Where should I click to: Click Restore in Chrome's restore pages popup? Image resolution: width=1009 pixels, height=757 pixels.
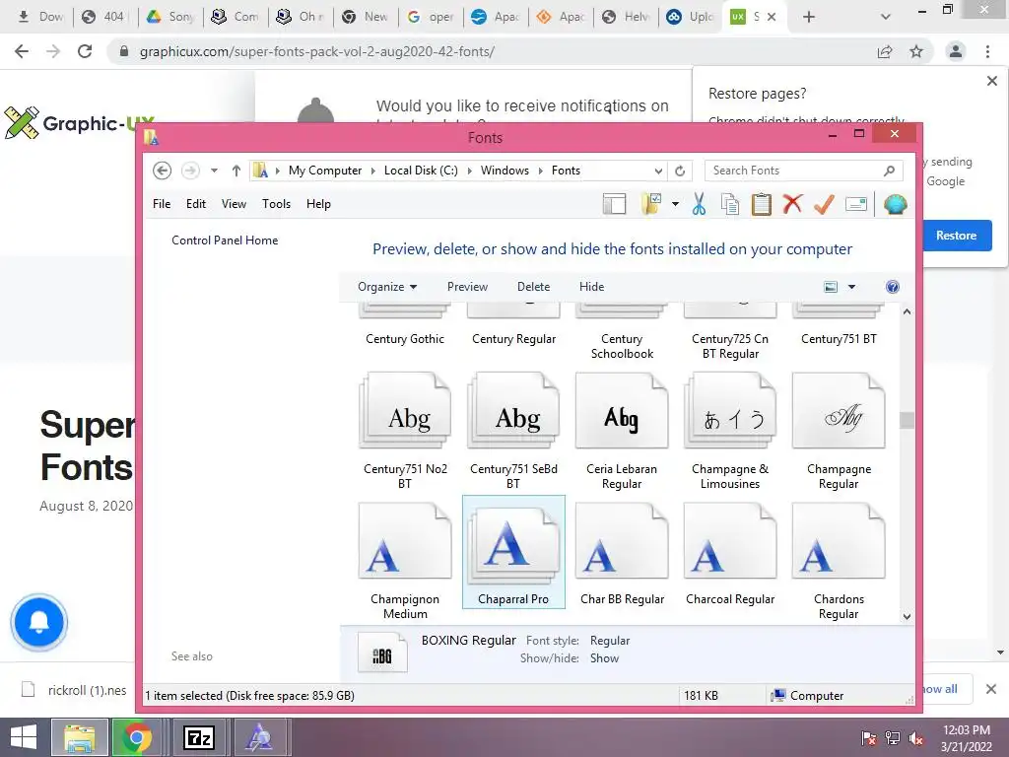click(956, 236)
